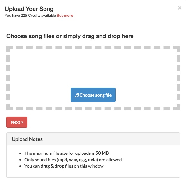
Task: Click the bullet before the sound files note
Action: (20, 160)
